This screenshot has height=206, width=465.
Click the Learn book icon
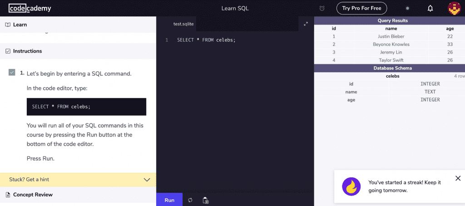(8, 25)
